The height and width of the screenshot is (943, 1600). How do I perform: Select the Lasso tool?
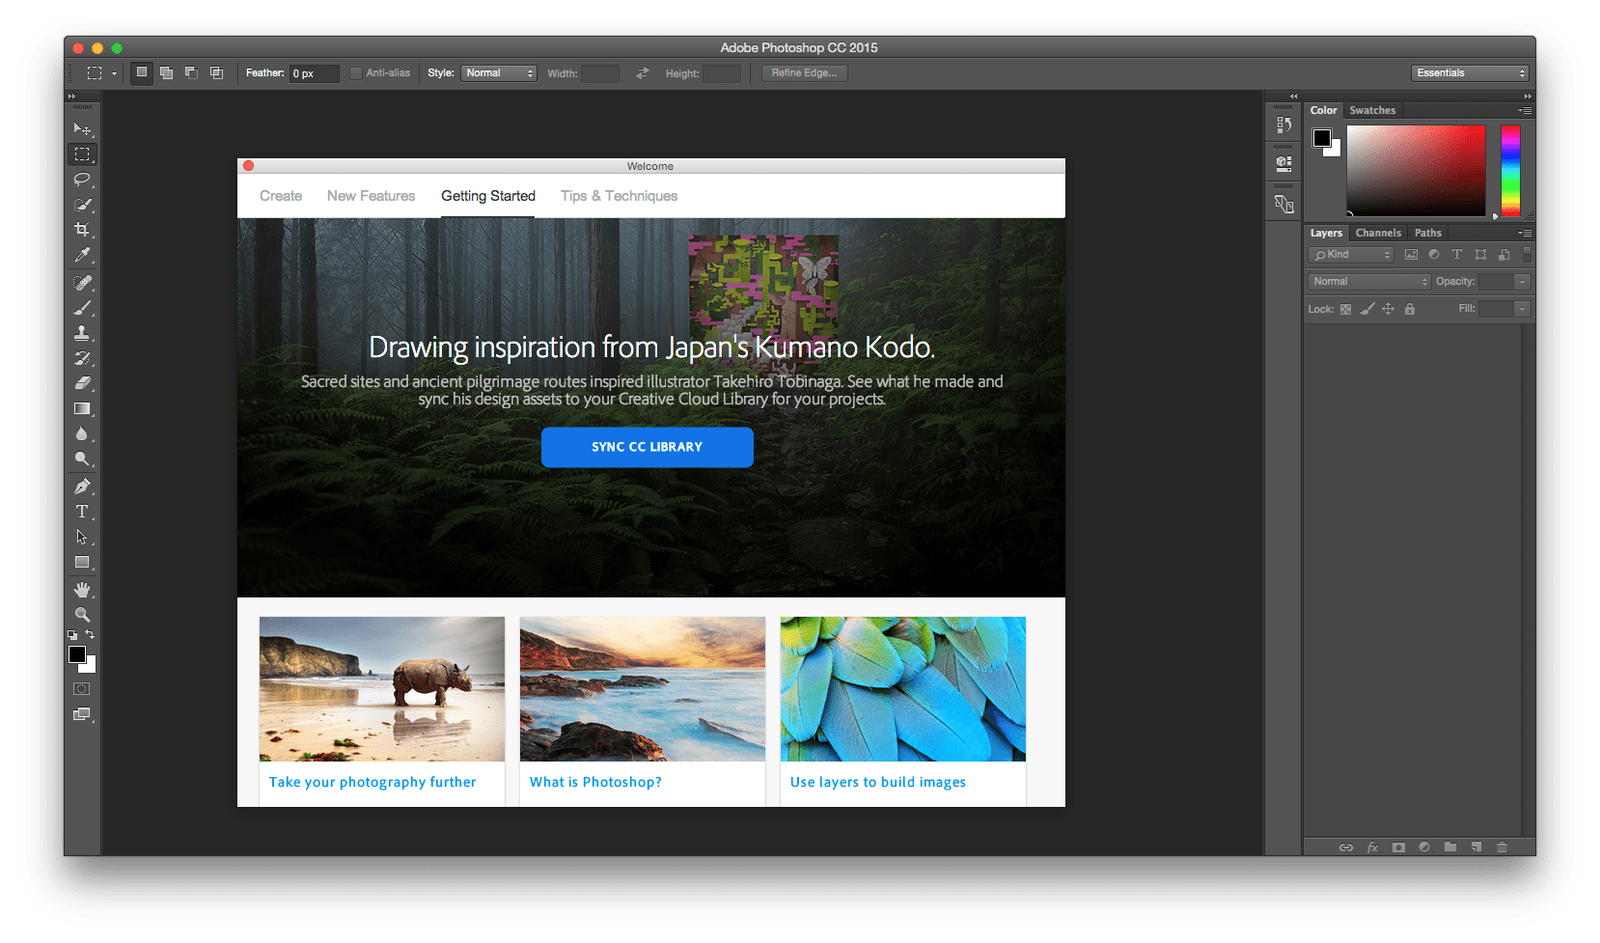click(x=82, y=180)
